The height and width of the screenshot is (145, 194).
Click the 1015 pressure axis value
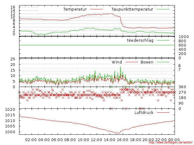point(10,115)
